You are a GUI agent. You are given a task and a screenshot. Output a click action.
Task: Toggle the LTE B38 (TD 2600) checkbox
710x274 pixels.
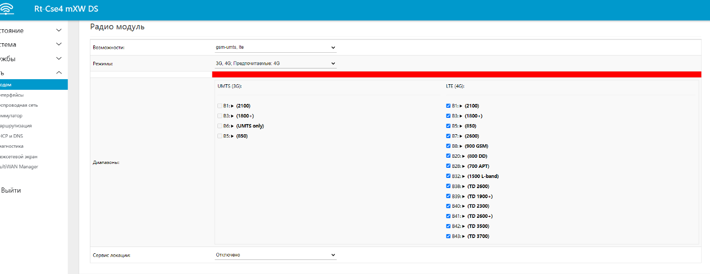point(448,186)
